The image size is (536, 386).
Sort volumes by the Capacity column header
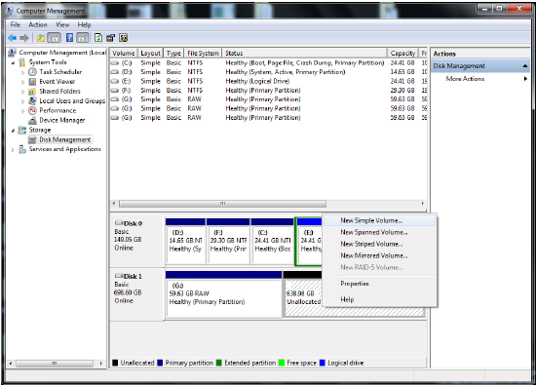coord(402,53)
